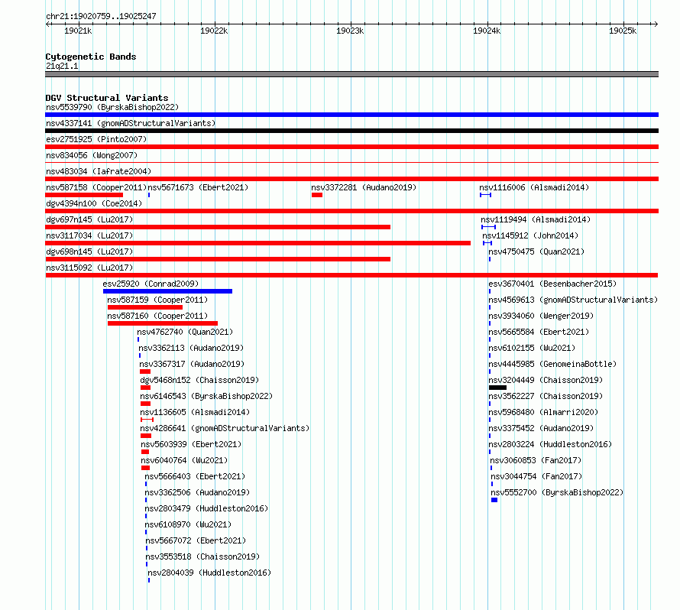
Task: Select nsv4286641 (gnomADStructuralVariants) label
Action: pos(225,428)
